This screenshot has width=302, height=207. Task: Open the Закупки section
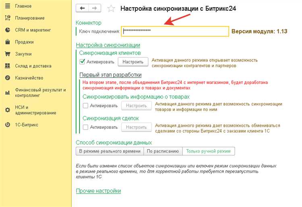(23, 54)
